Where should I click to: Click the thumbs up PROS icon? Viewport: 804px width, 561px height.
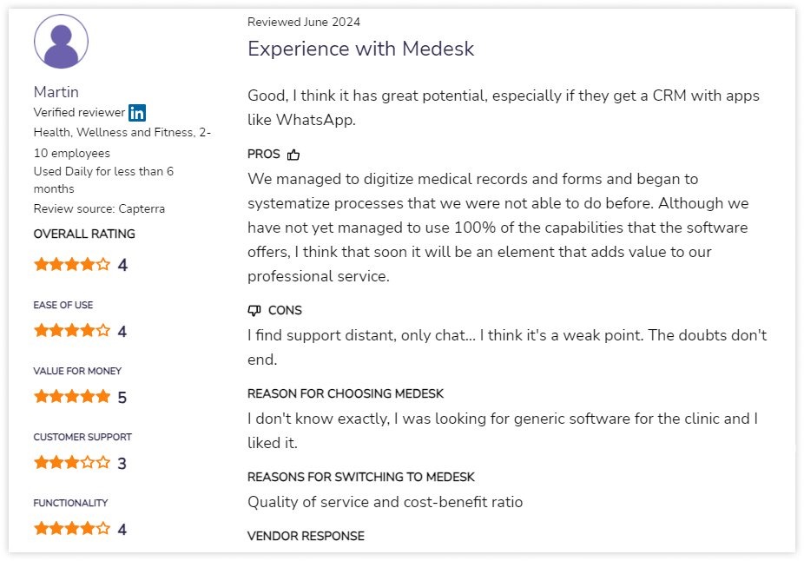(293, 155)
